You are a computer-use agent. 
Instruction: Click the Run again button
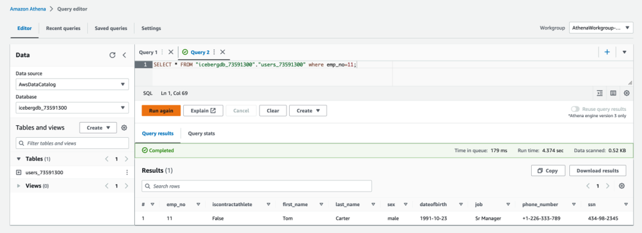click(161, 110)
